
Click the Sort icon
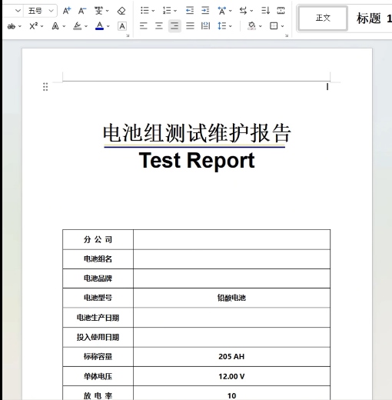point(265,11)
